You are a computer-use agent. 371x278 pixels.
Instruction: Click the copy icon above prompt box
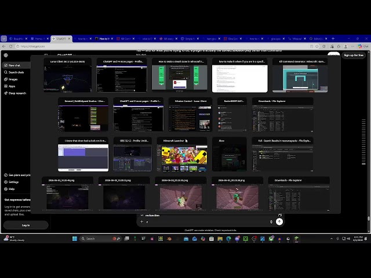[280, 215]
